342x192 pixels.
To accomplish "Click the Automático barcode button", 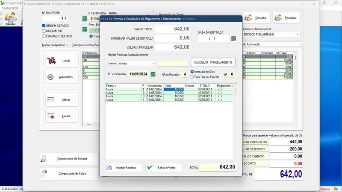I will (62, 77).
